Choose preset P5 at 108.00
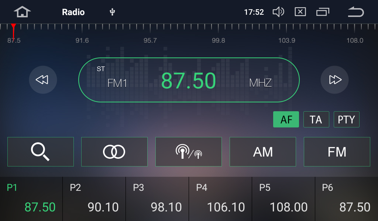Image resolution: width=378 pixels, height=221 pixels. 283,199
